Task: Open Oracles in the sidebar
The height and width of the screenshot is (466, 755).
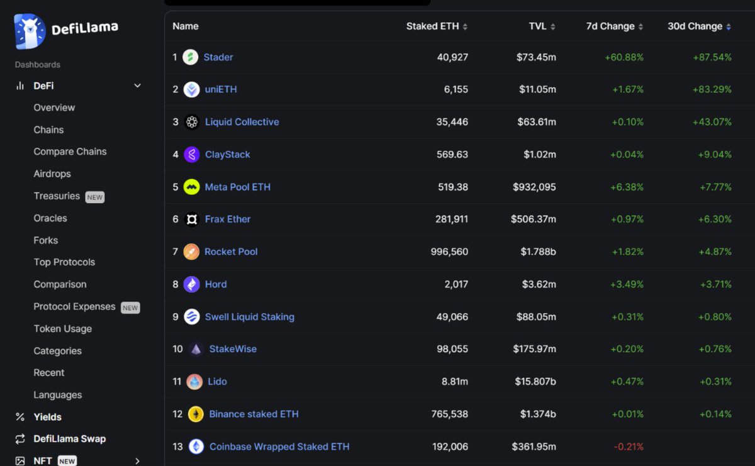Action: coord(50,218)
